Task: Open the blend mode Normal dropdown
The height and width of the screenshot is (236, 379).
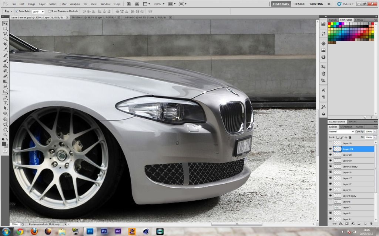Action: click(342, 131)
